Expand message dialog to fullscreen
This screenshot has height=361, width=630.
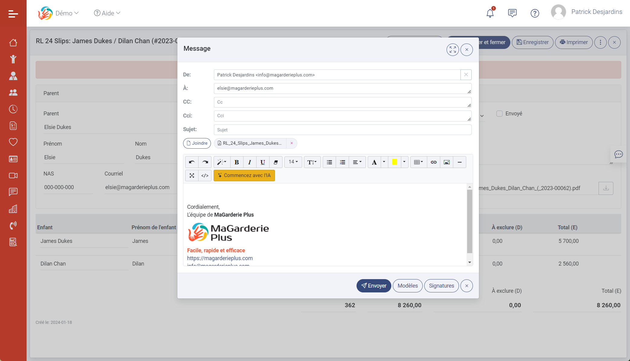point(452,50)
